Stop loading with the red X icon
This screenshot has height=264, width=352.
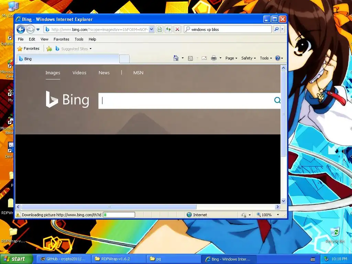pos(177,30)
